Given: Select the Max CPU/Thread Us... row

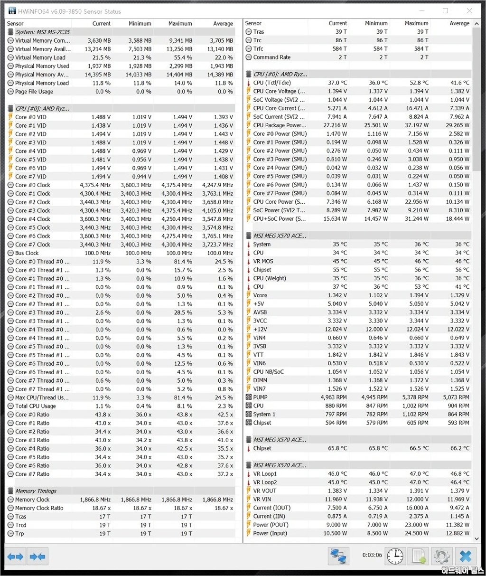Looking at the screenshot, I should (121, 397).
